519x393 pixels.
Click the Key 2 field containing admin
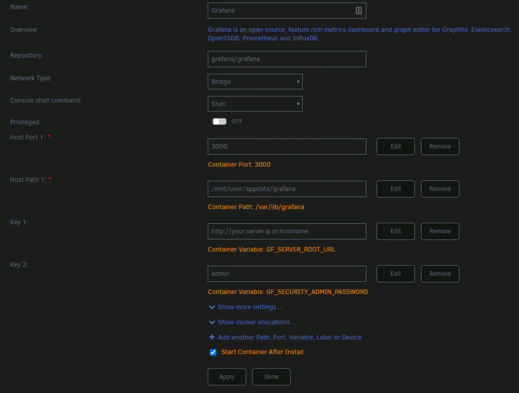coord(287,274)
